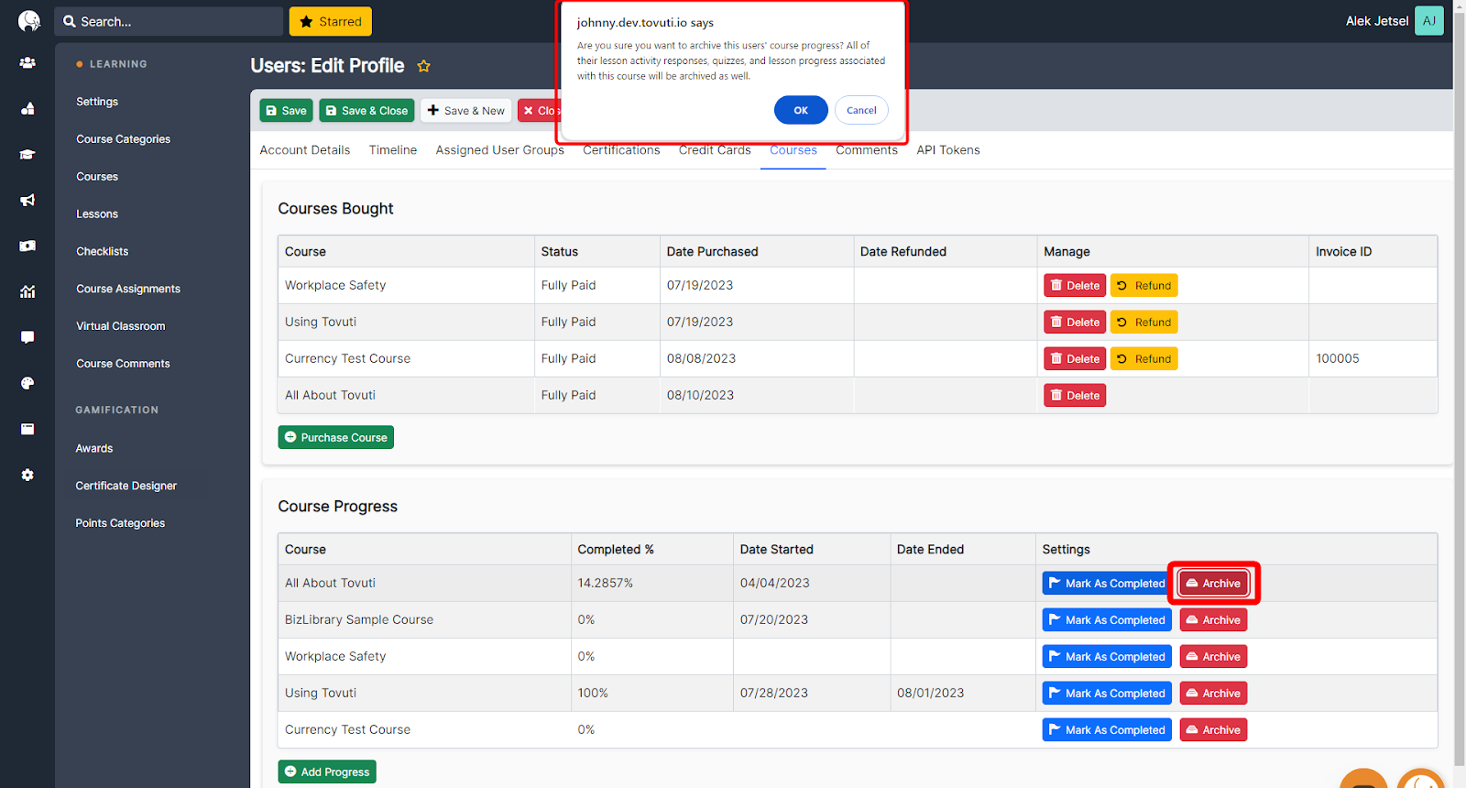The height and width of the screenshot is (788, 1466).
Task: Open Course Assignments in the Learning menu
Action: coord(128,289)
